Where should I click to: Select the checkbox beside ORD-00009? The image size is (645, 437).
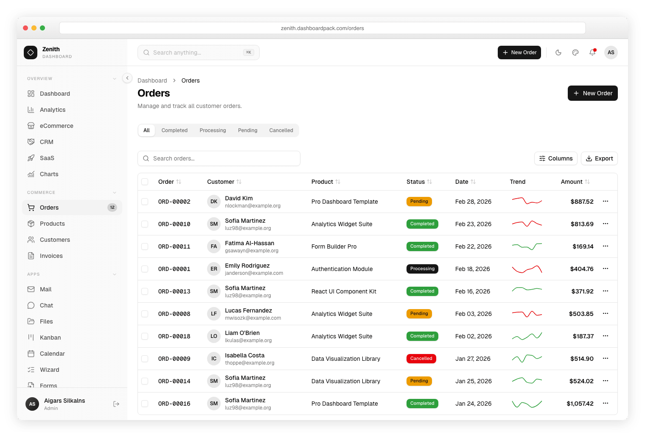point(145,358)
